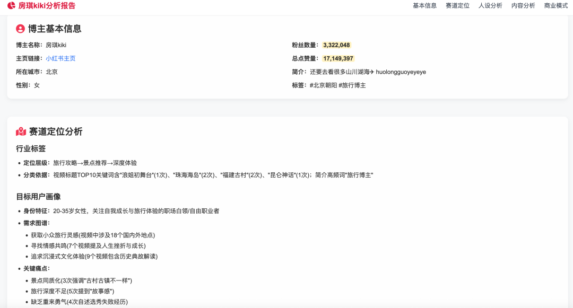
Task: Click the 总点赞量 label
Action: (x=305, y=58)
